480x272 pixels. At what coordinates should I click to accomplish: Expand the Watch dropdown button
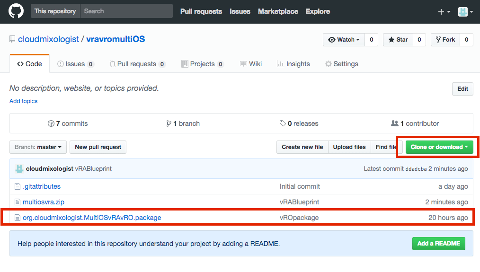[x=344, y=40]
